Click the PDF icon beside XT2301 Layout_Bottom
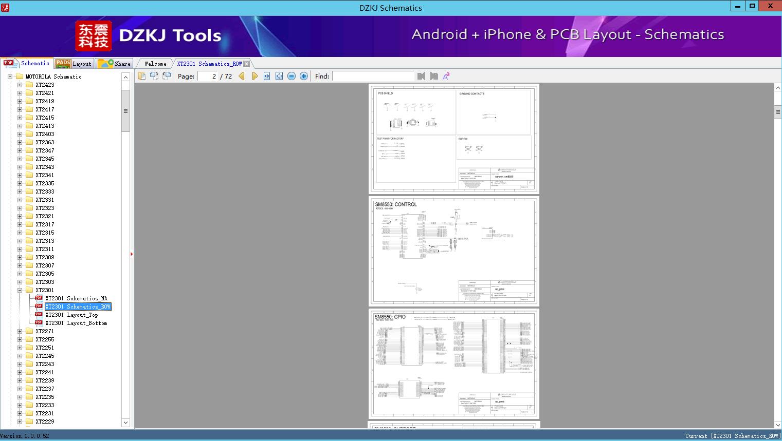The width and height of the screenshot is (782, 441). pos(39,323)
